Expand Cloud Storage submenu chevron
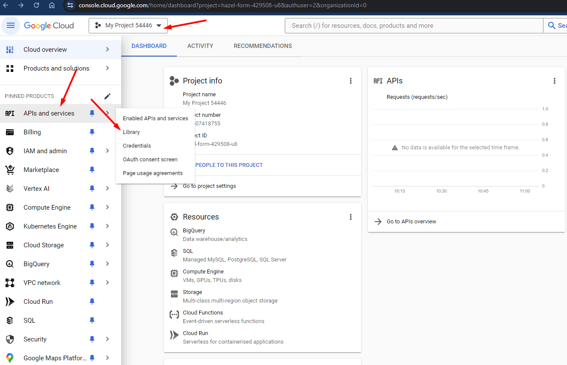Screen dimensions: 567x365 (107, 245)
